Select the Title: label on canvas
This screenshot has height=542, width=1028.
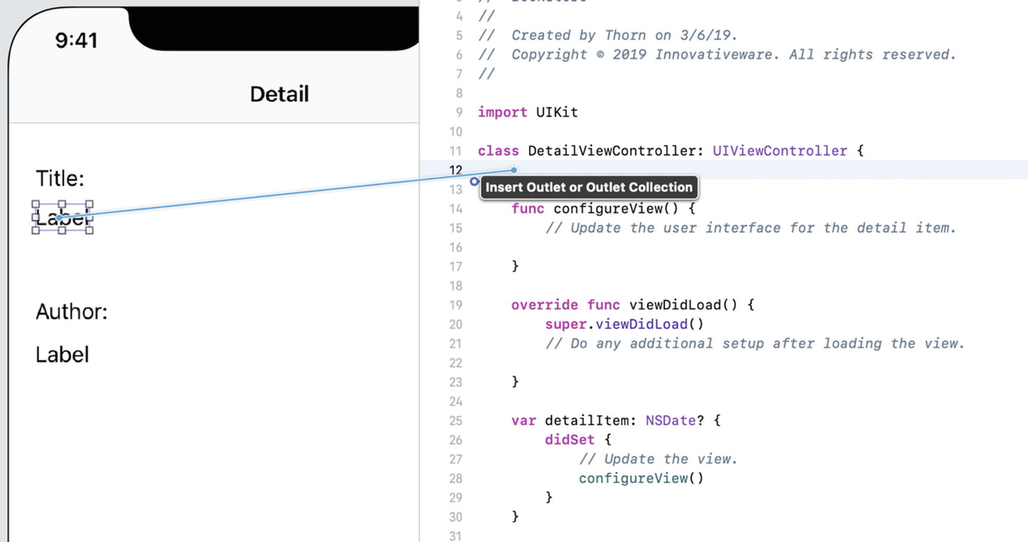click(x=60, y=179)
